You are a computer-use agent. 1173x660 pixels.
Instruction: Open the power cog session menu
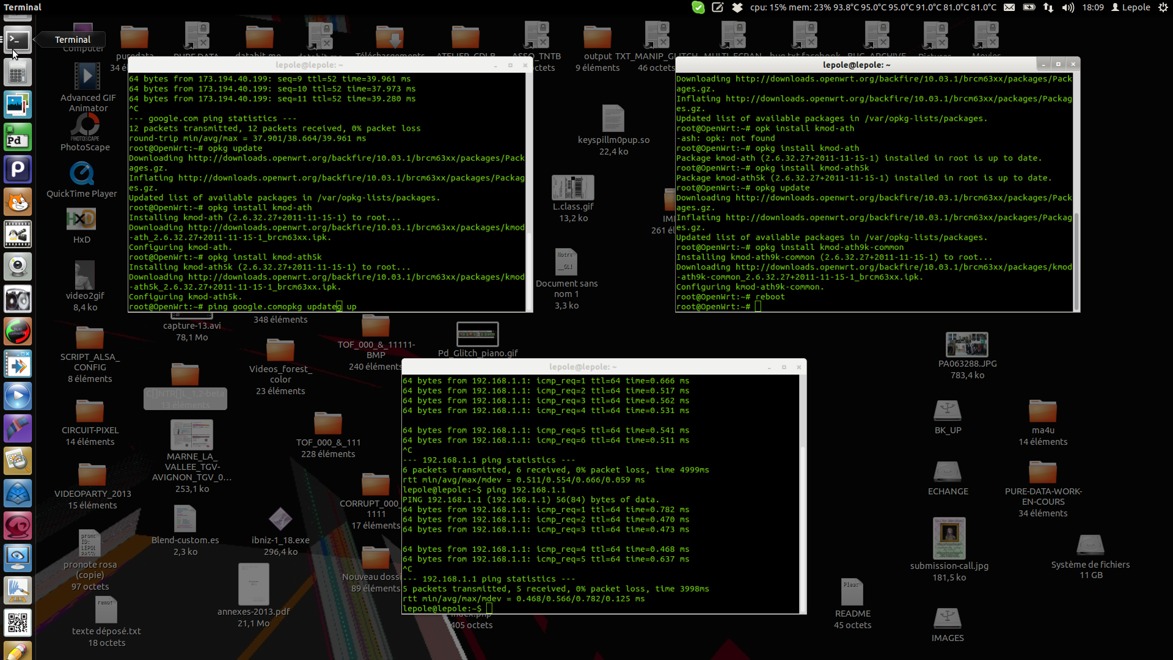1163,7
